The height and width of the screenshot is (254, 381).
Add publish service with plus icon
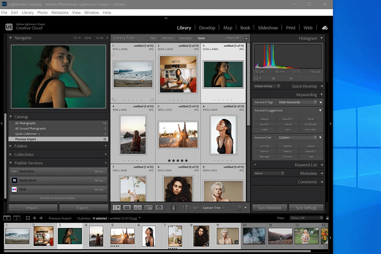point(106,163)
